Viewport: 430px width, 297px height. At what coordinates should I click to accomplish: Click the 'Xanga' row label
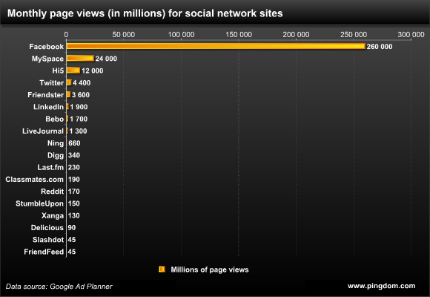[53, 215]
